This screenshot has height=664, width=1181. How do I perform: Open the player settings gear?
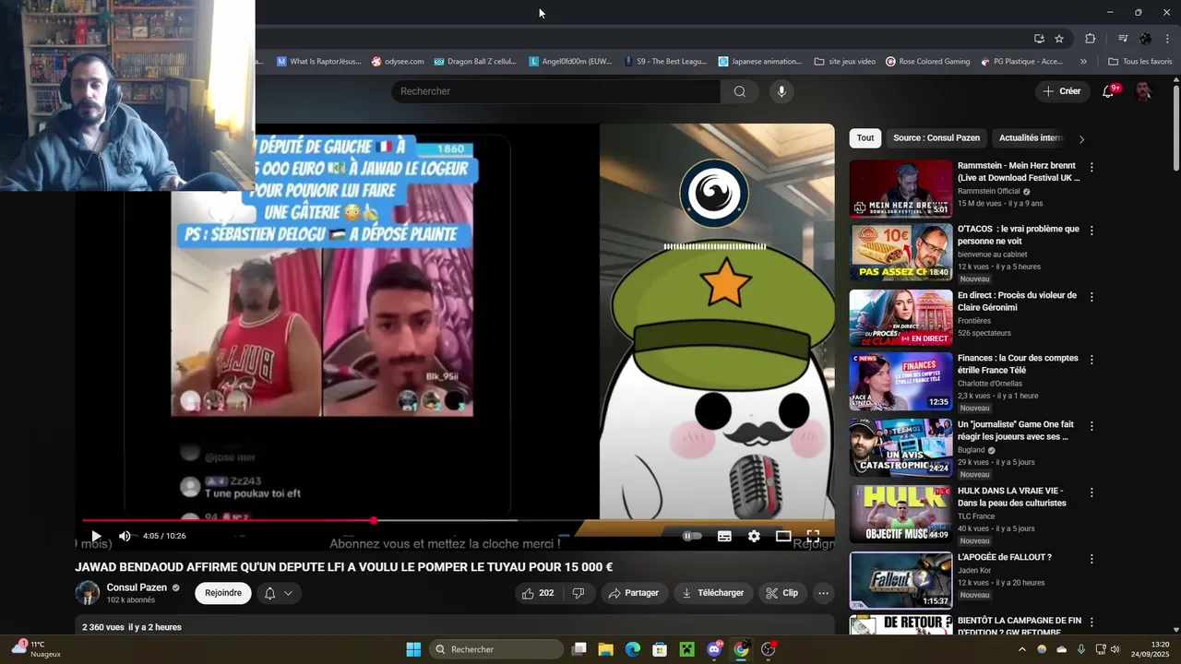tap(754, 536)
